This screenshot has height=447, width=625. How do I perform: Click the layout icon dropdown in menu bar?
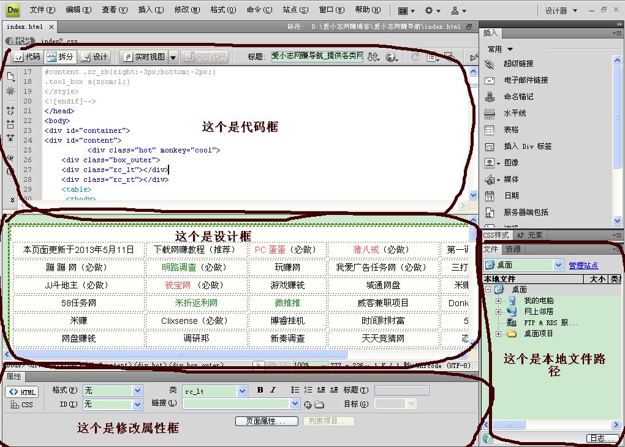click(x=406, y=11)
